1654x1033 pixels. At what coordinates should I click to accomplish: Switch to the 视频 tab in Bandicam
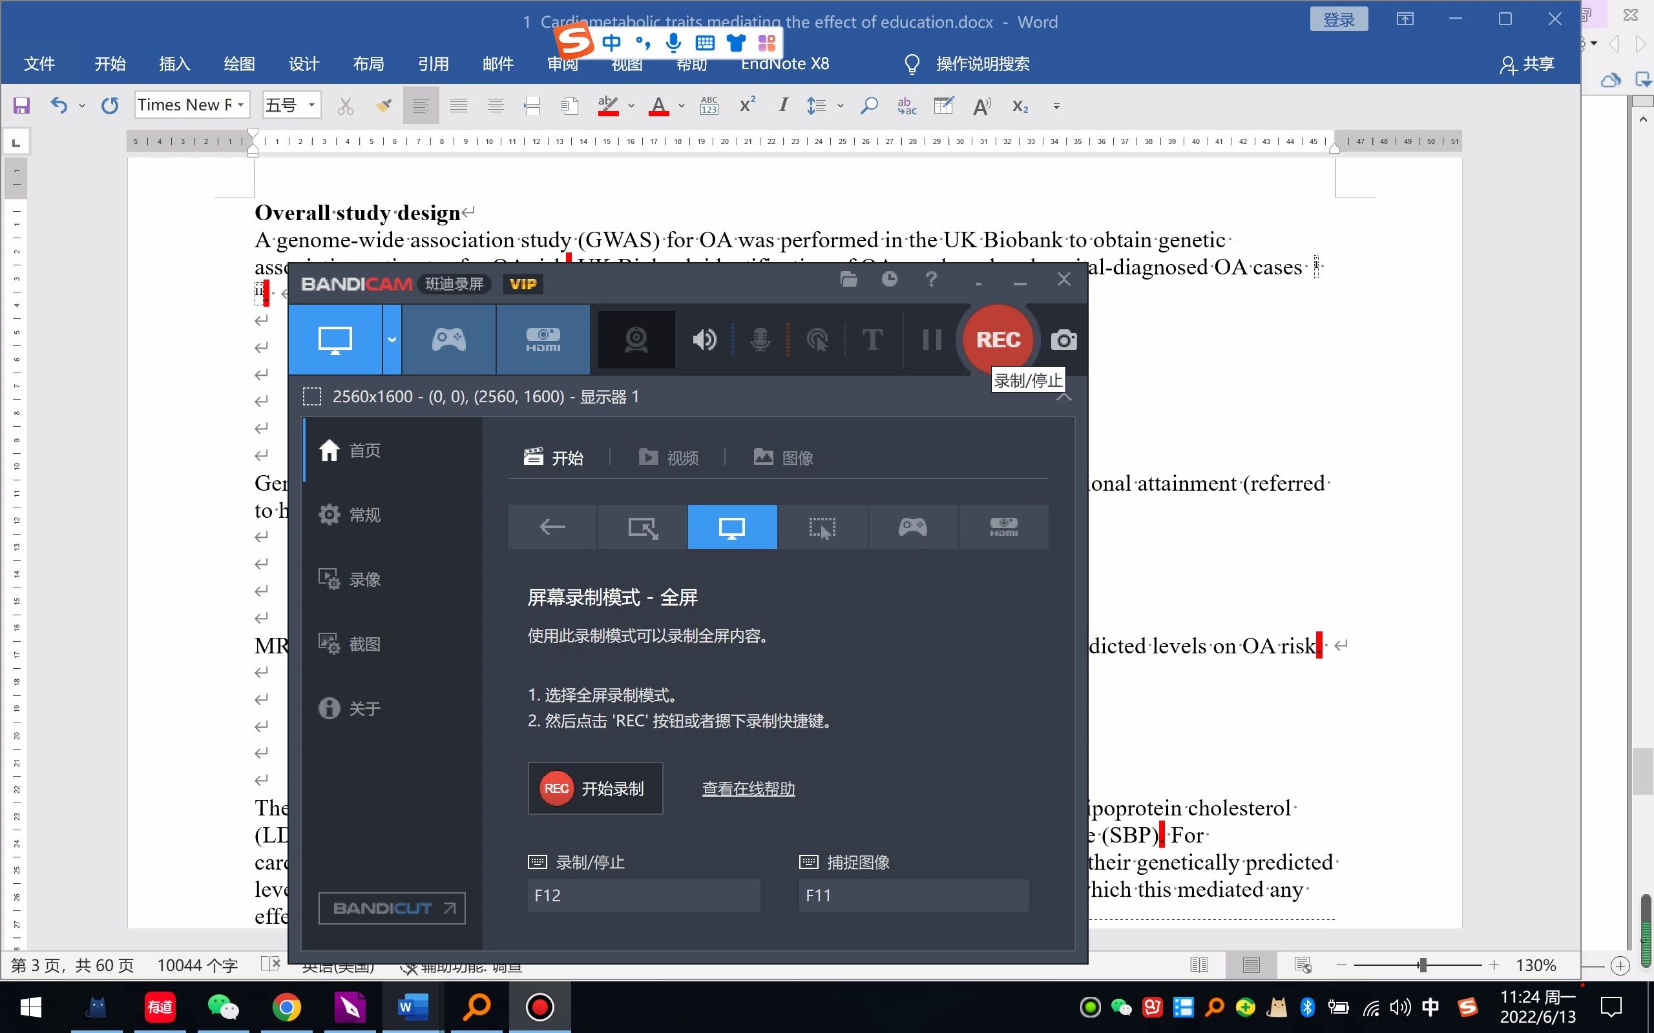669,457
